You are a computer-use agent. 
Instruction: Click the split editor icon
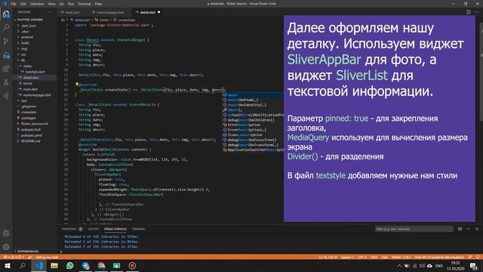point(468,12)
